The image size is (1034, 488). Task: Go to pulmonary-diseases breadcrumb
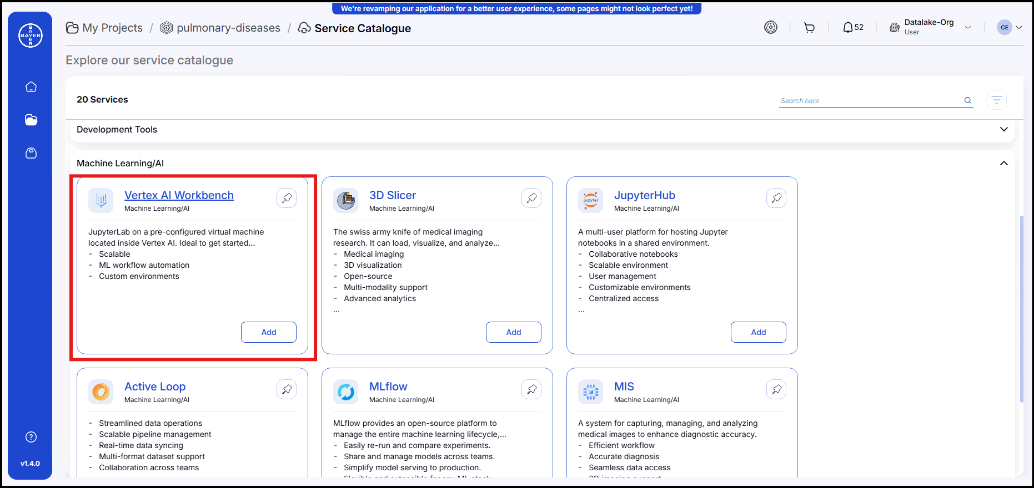pyautogui.click(x=220, y=28)
